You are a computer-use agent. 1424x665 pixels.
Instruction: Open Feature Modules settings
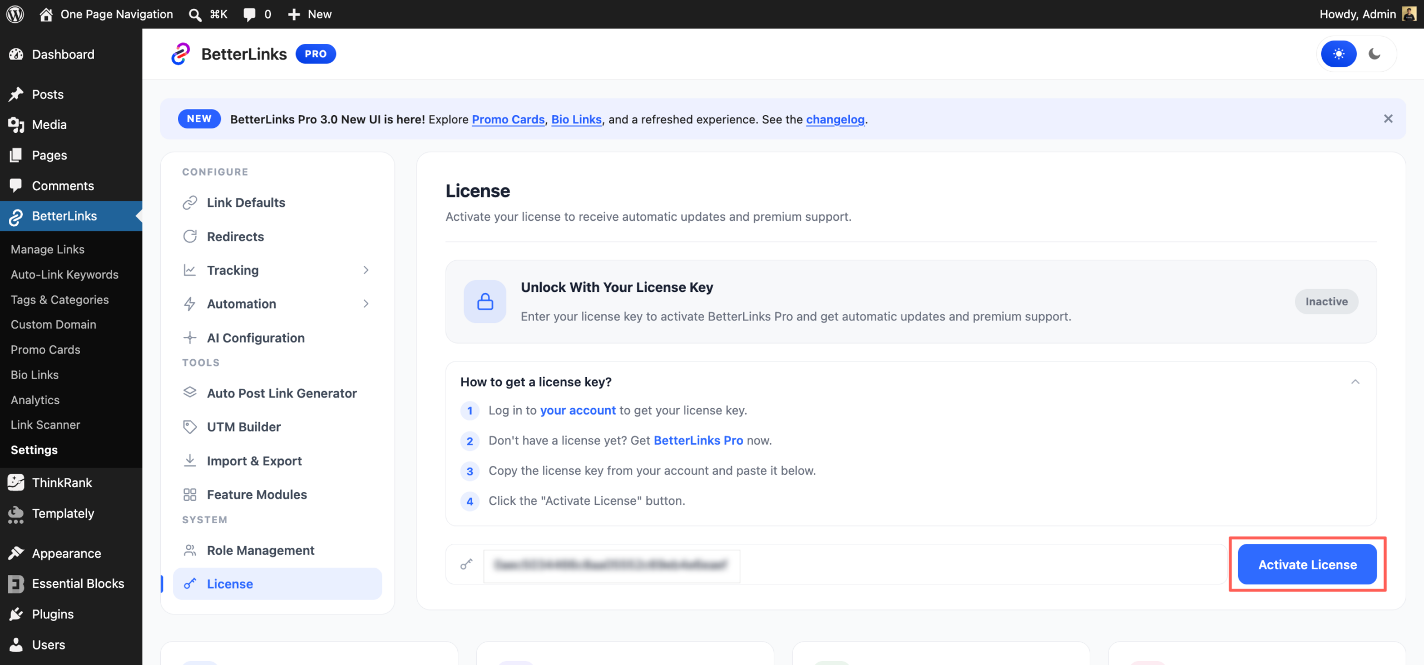click(x=277, y=494)
